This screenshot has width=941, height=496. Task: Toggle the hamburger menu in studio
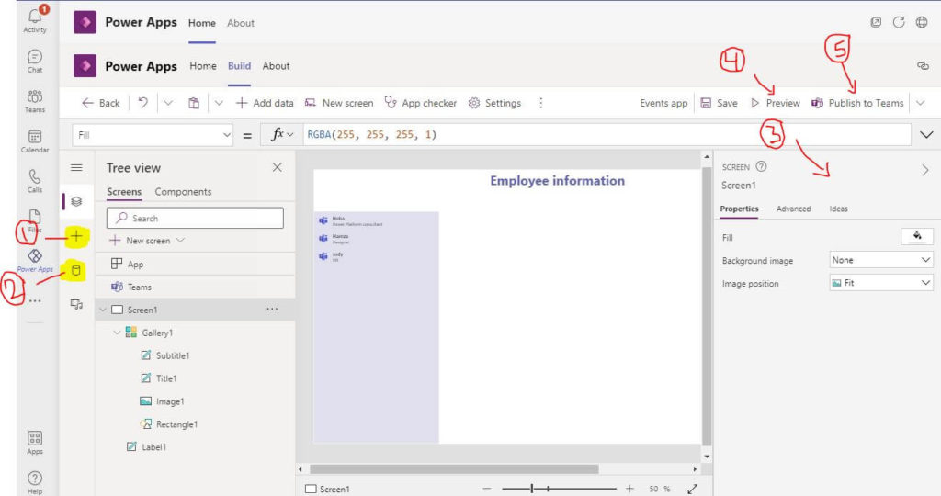76,167
